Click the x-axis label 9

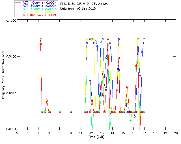pyautogui.click(x=59, y=133)
